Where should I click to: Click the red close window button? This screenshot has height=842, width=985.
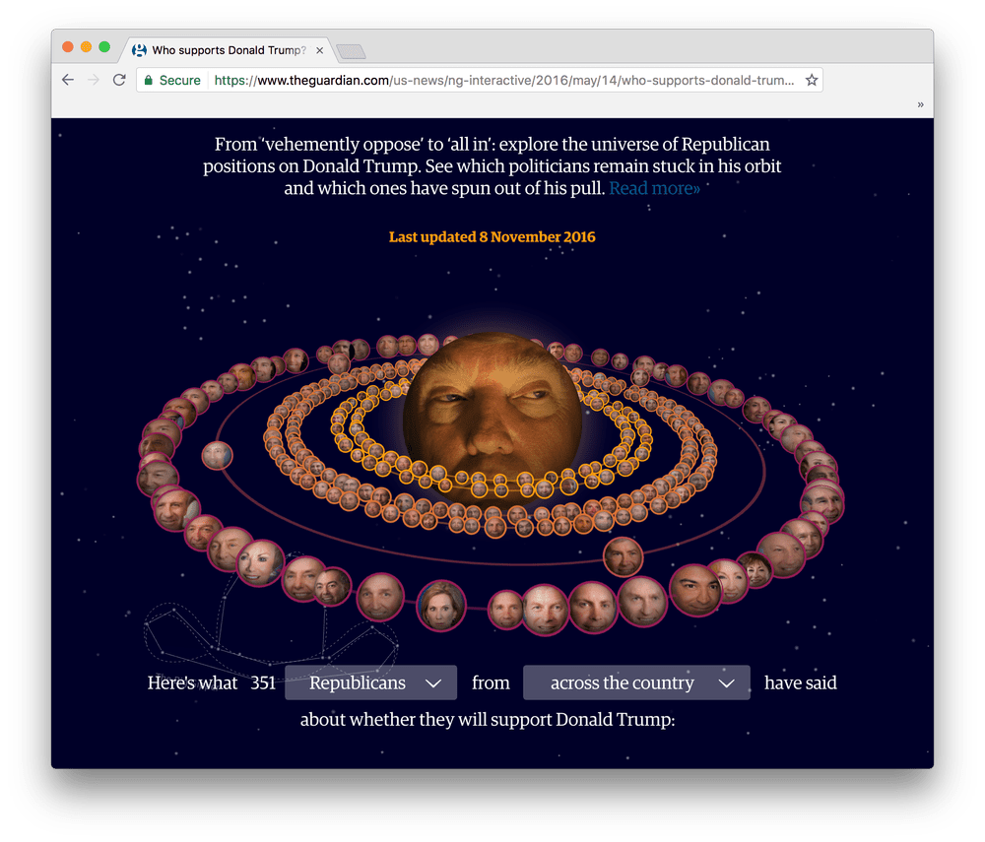click(x=68, y=46)
